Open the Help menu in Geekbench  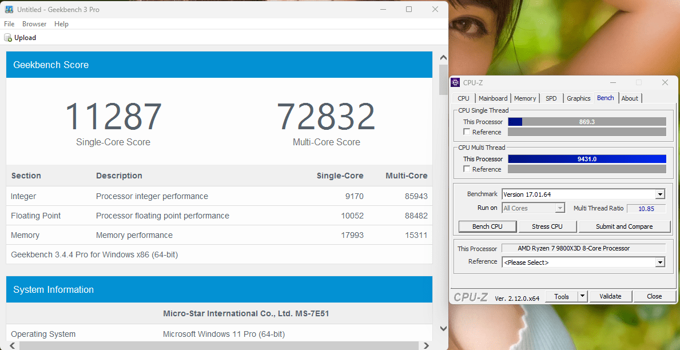61,24
